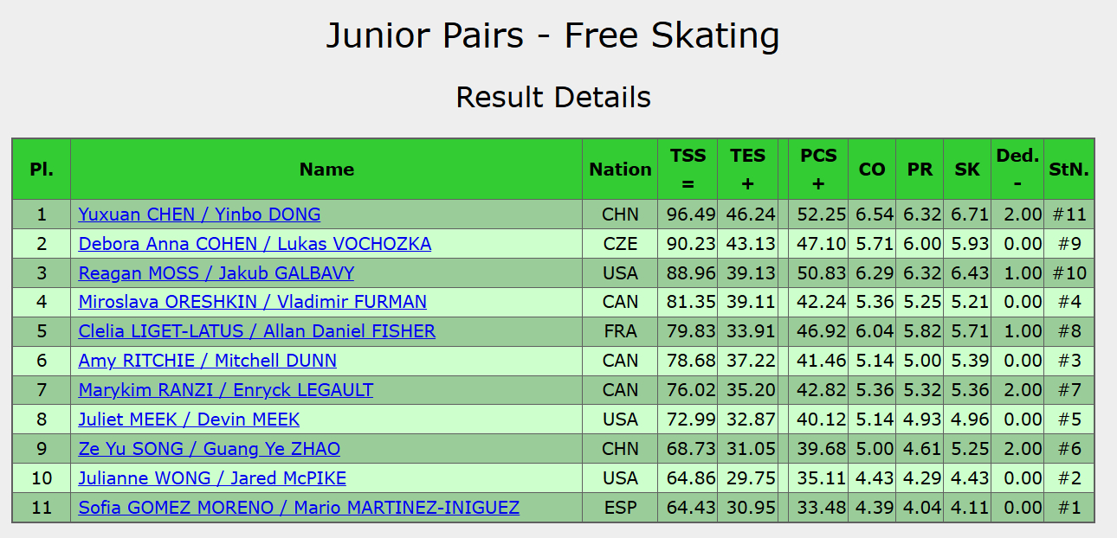Viewport: 1117px width, 538px height.
Task: Click the Nation column header
Action: [620, 170]
